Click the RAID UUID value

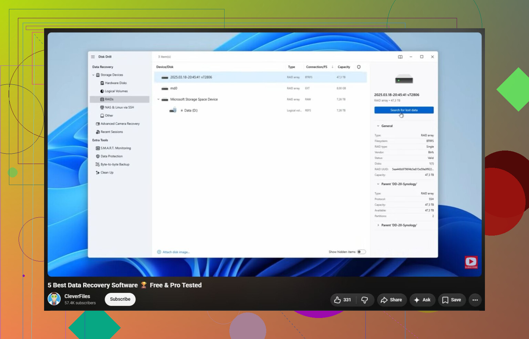point(413,169)
